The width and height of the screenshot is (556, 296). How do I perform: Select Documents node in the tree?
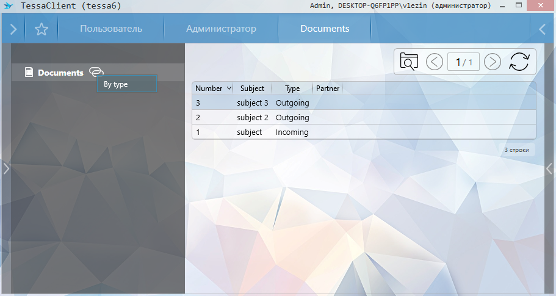(60, 73)
